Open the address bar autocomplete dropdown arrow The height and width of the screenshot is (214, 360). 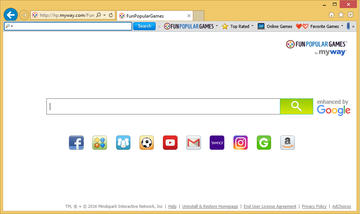click(x=104, y=15)
